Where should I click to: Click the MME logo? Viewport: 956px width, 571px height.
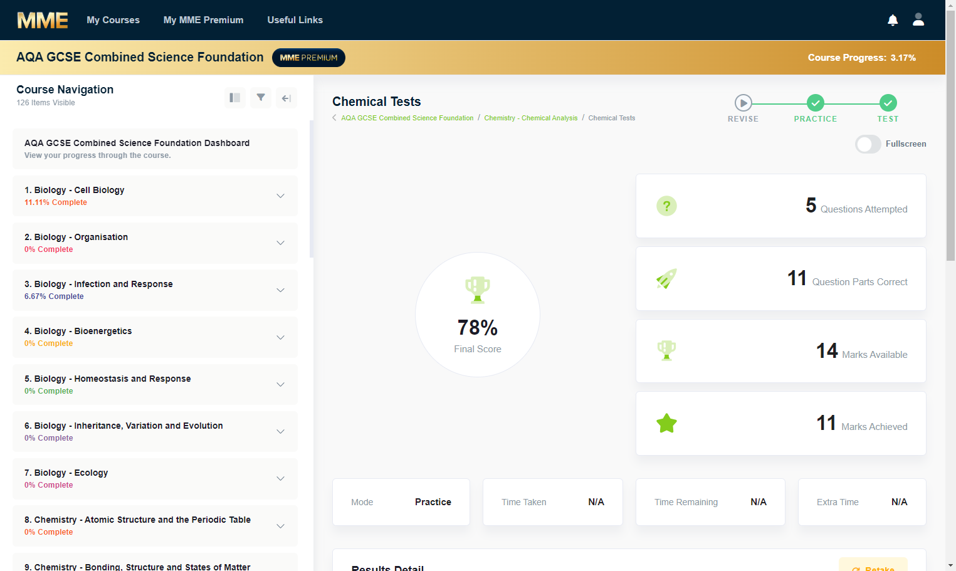click(42, 20)
